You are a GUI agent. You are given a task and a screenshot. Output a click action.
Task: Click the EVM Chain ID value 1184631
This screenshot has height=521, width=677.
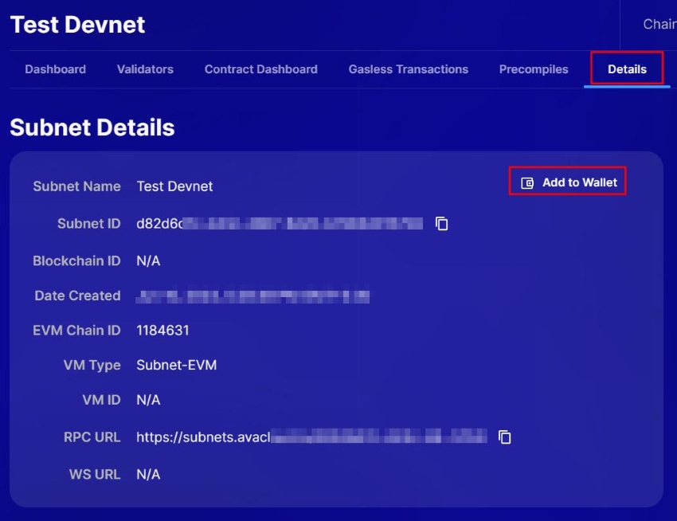point(162,330)
